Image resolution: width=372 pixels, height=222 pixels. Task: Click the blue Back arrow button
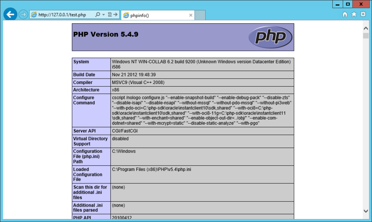(11, 15)
